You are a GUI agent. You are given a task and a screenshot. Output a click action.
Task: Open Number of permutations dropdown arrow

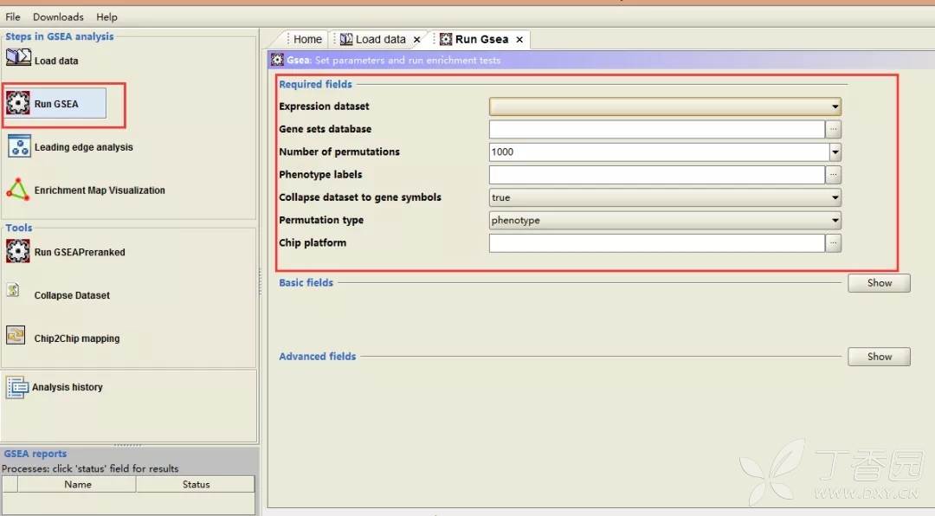click(835, 152)
